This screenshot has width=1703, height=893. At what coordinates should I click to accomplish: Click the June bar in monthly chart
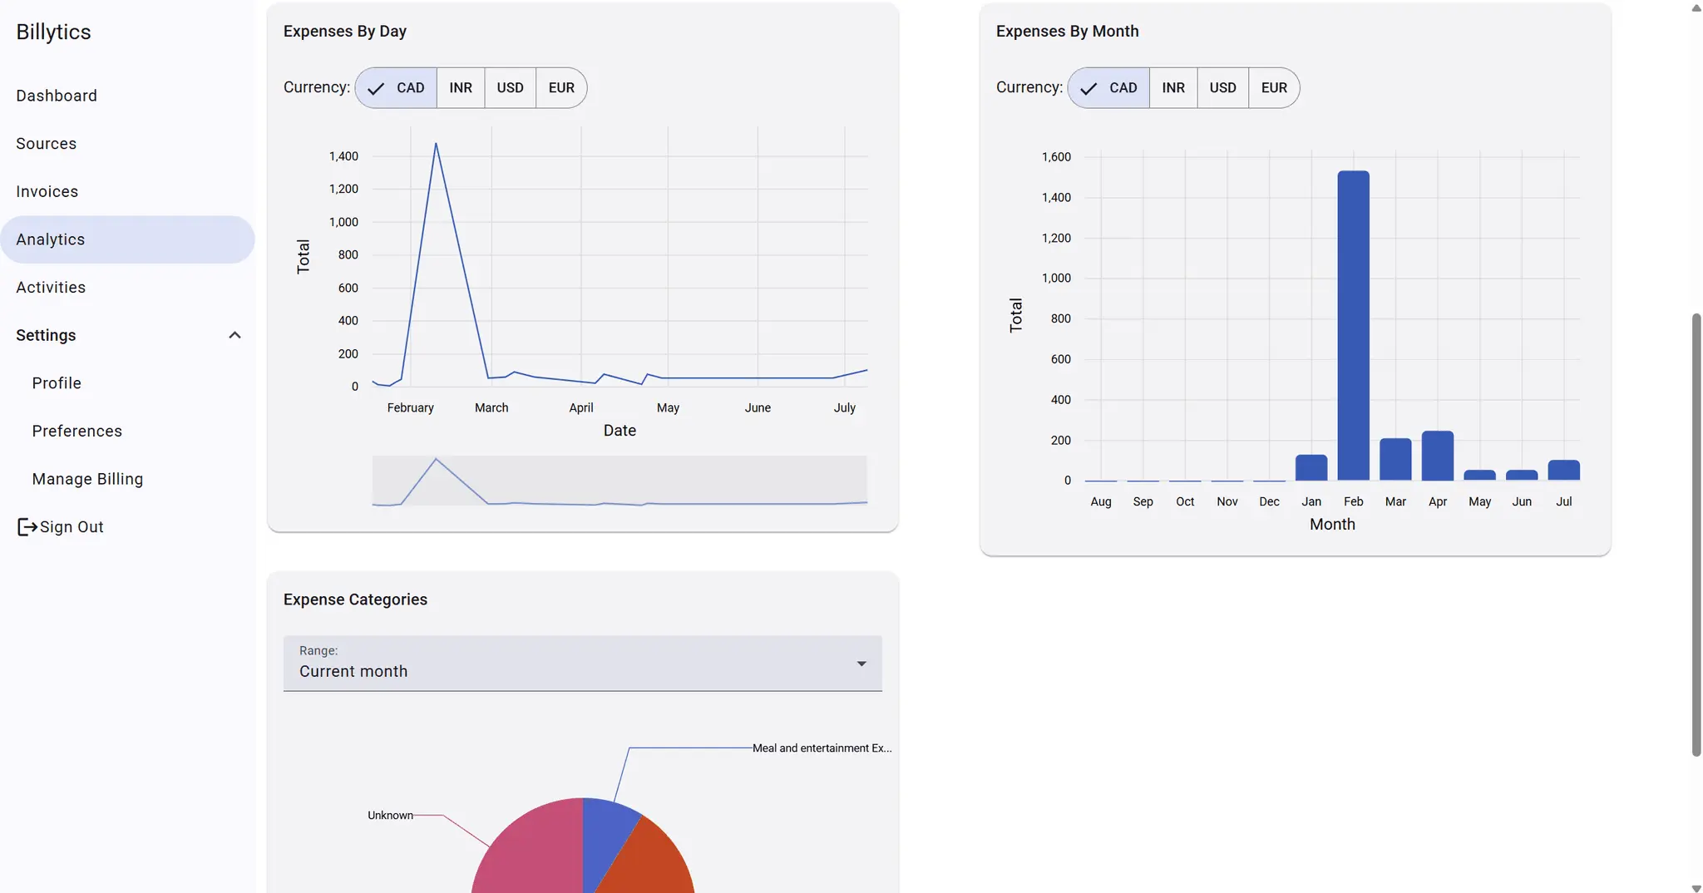coord(1522,476)
